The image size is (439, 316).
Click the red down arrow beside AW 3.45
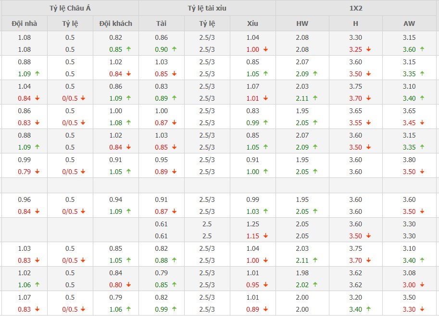click(422, 123)
